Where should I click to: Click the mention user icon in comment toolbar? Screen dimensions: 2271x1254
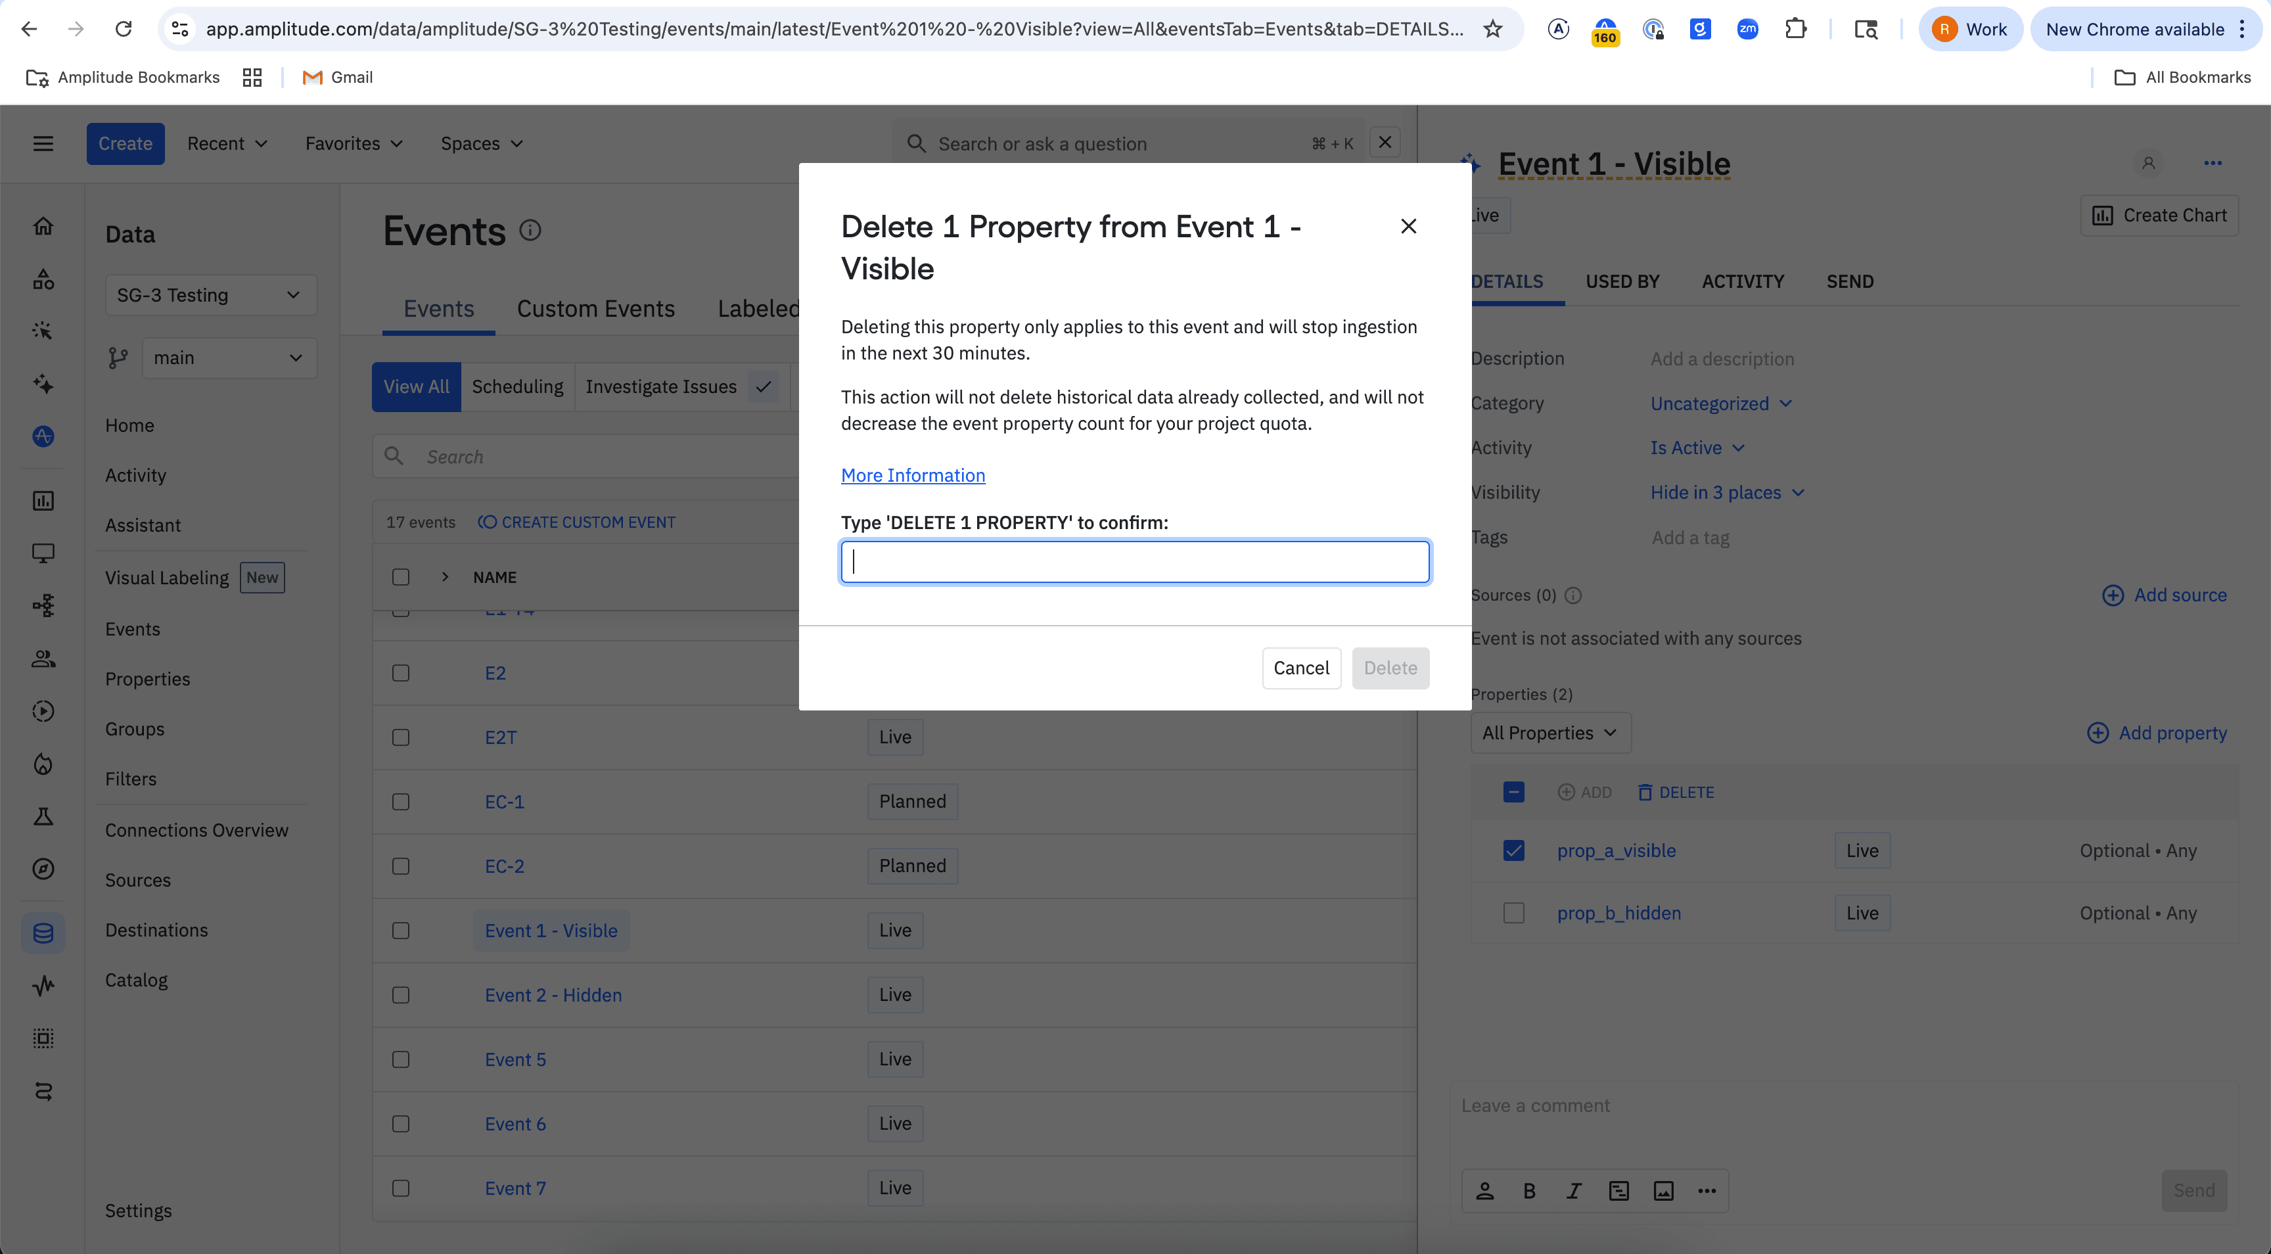(x=1484, y=1192)
